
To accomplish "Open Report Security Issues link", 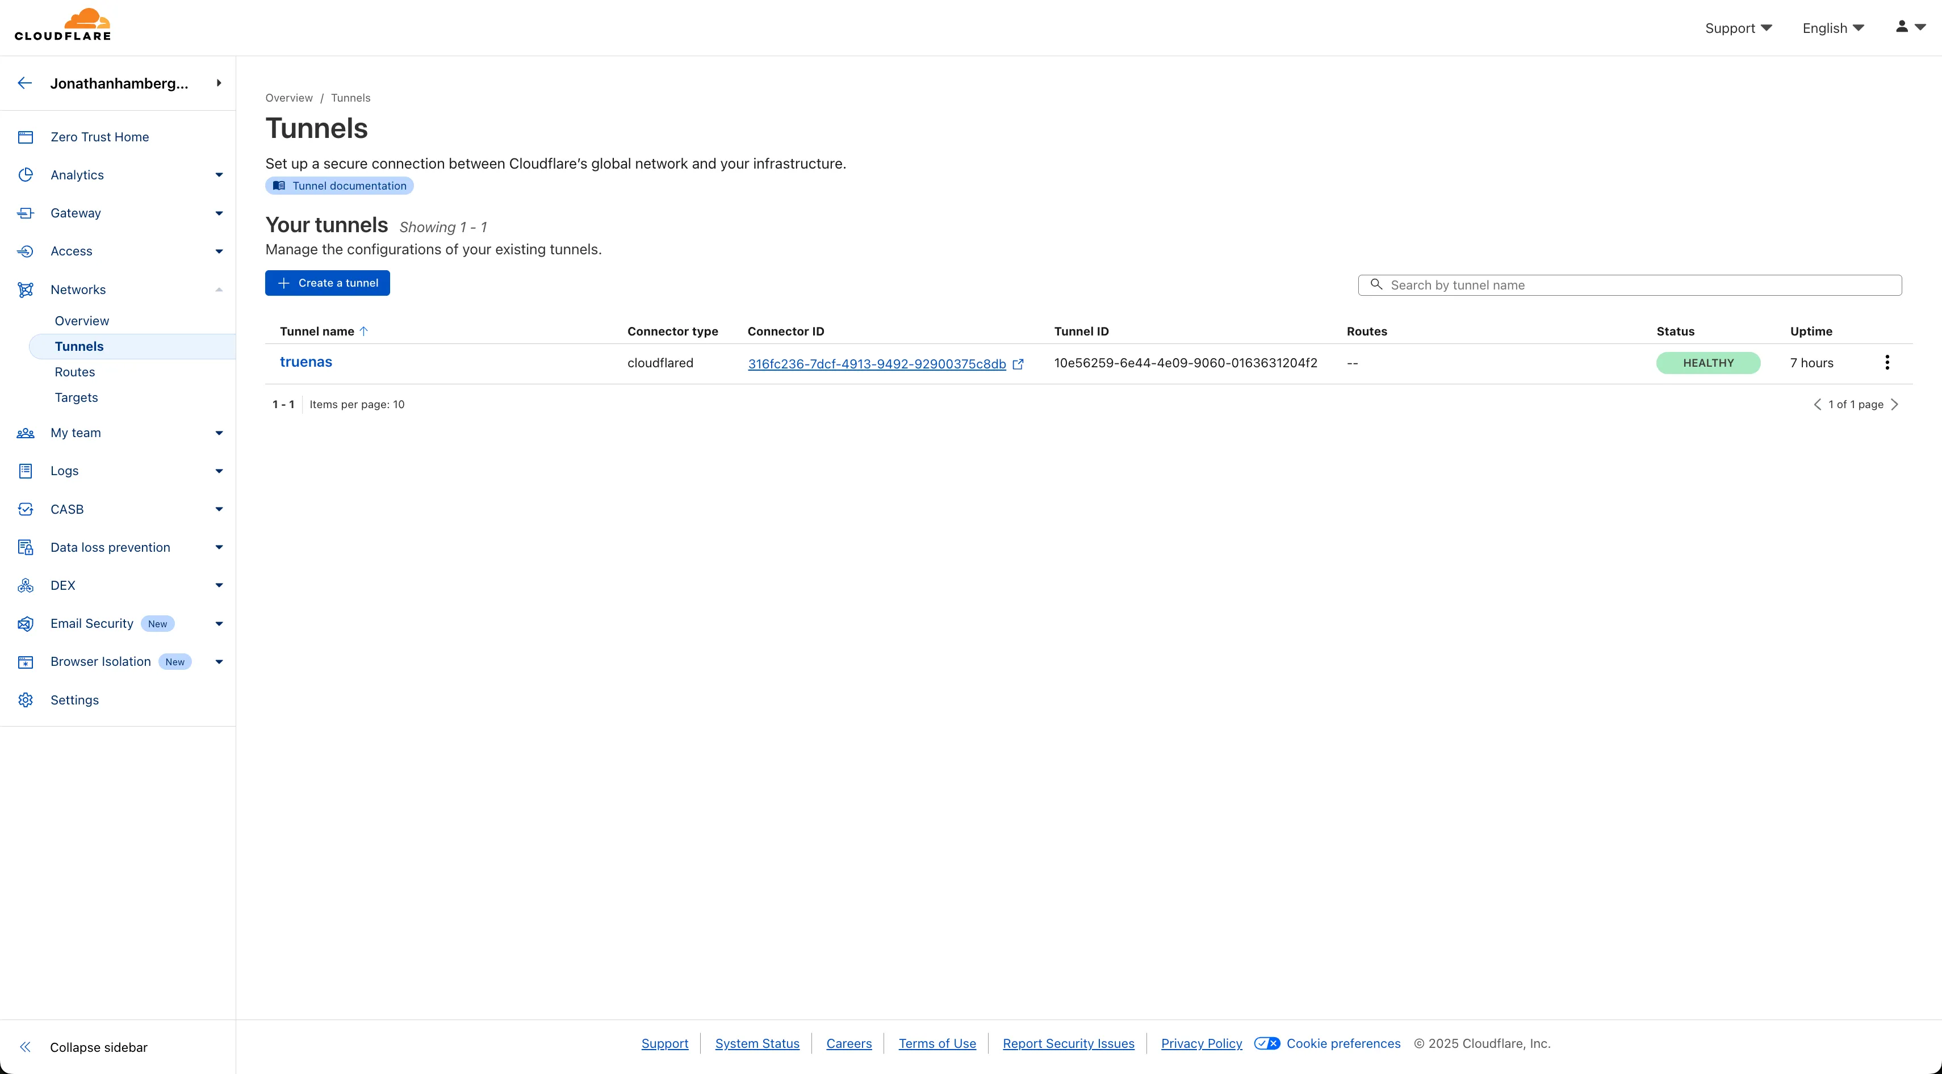I will point(1068,1044).
